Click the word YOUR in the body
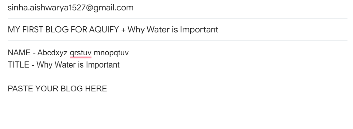The height and width of the screenshot is (129, 353). click(x=47, y=89)
